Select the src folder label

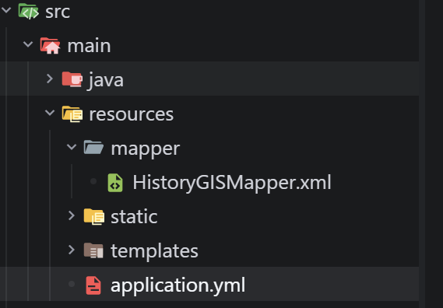[x=58, y=12]
